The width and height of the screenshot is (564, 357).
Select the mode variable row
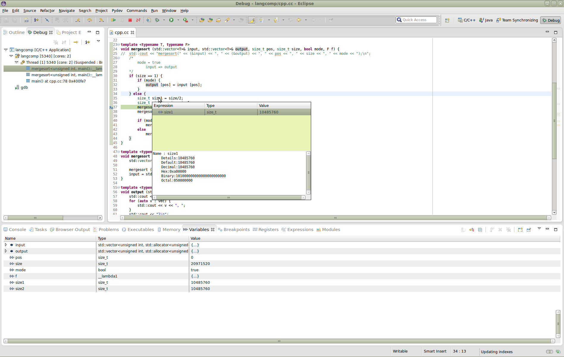281,270
